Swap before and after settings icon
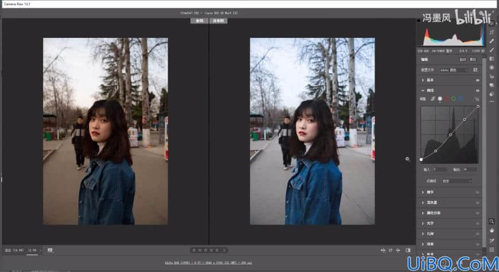Viewport: 499px width, 272px height. click(391, 250)
